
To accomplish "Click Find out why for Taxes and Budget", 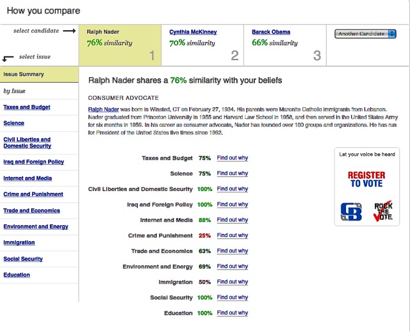I will coord(232,158).
